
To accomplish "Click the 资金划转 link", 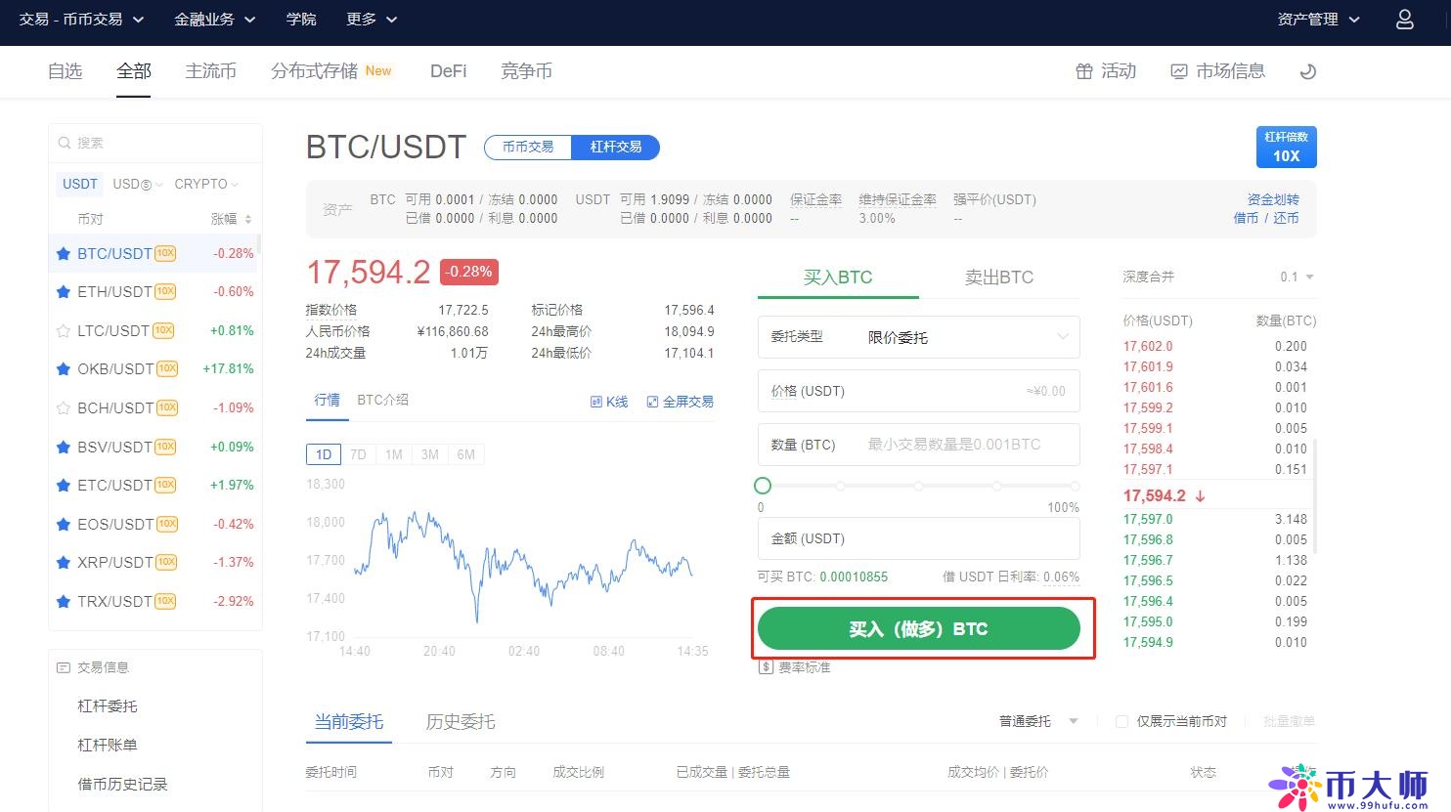I will tap(1272, 199).
